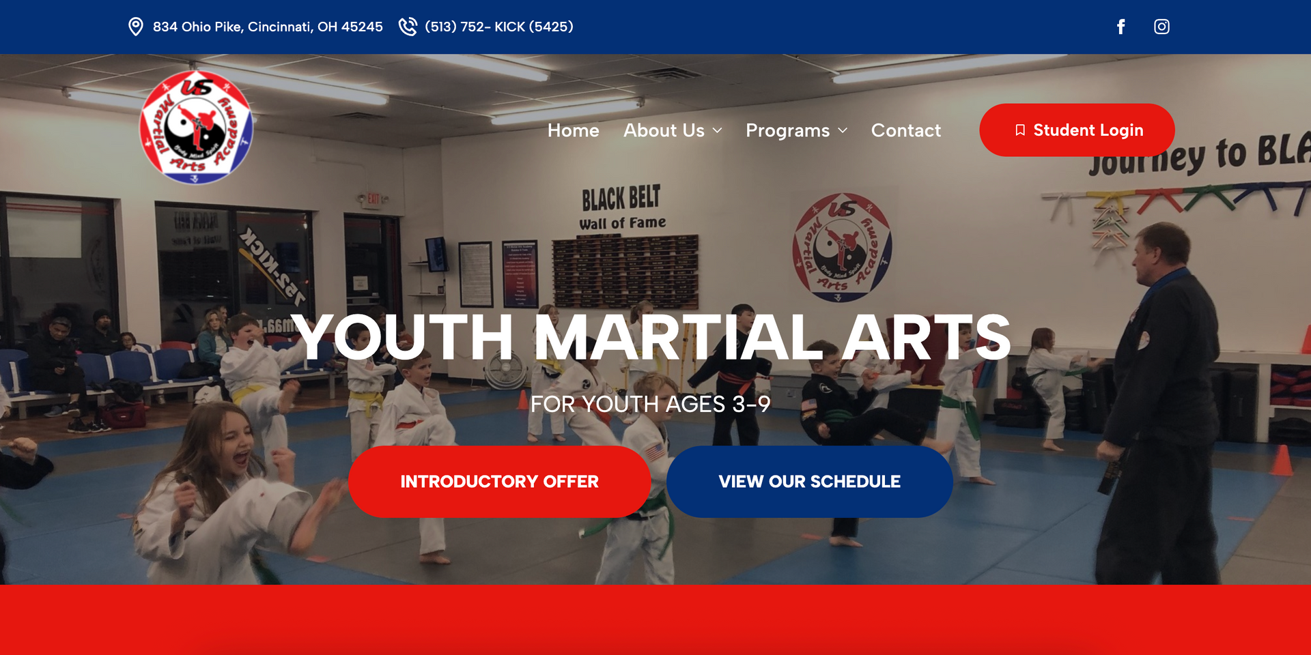Click the US Martial Arts Academy logo
1311x655 pixels.
point(196,127)
